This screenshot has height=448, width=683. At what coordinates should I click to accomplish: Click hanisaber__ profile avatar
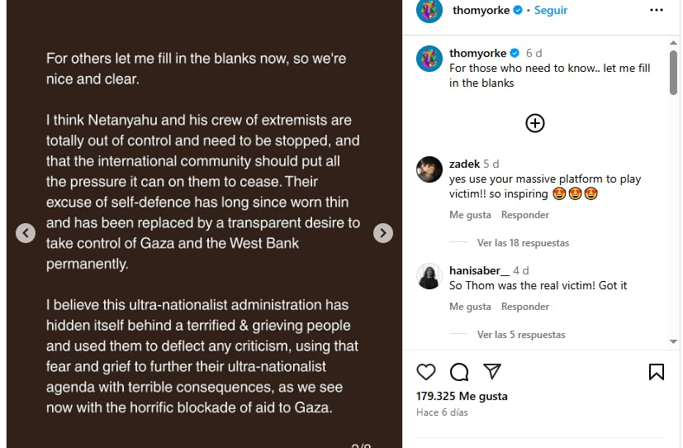tap(429, 276)
